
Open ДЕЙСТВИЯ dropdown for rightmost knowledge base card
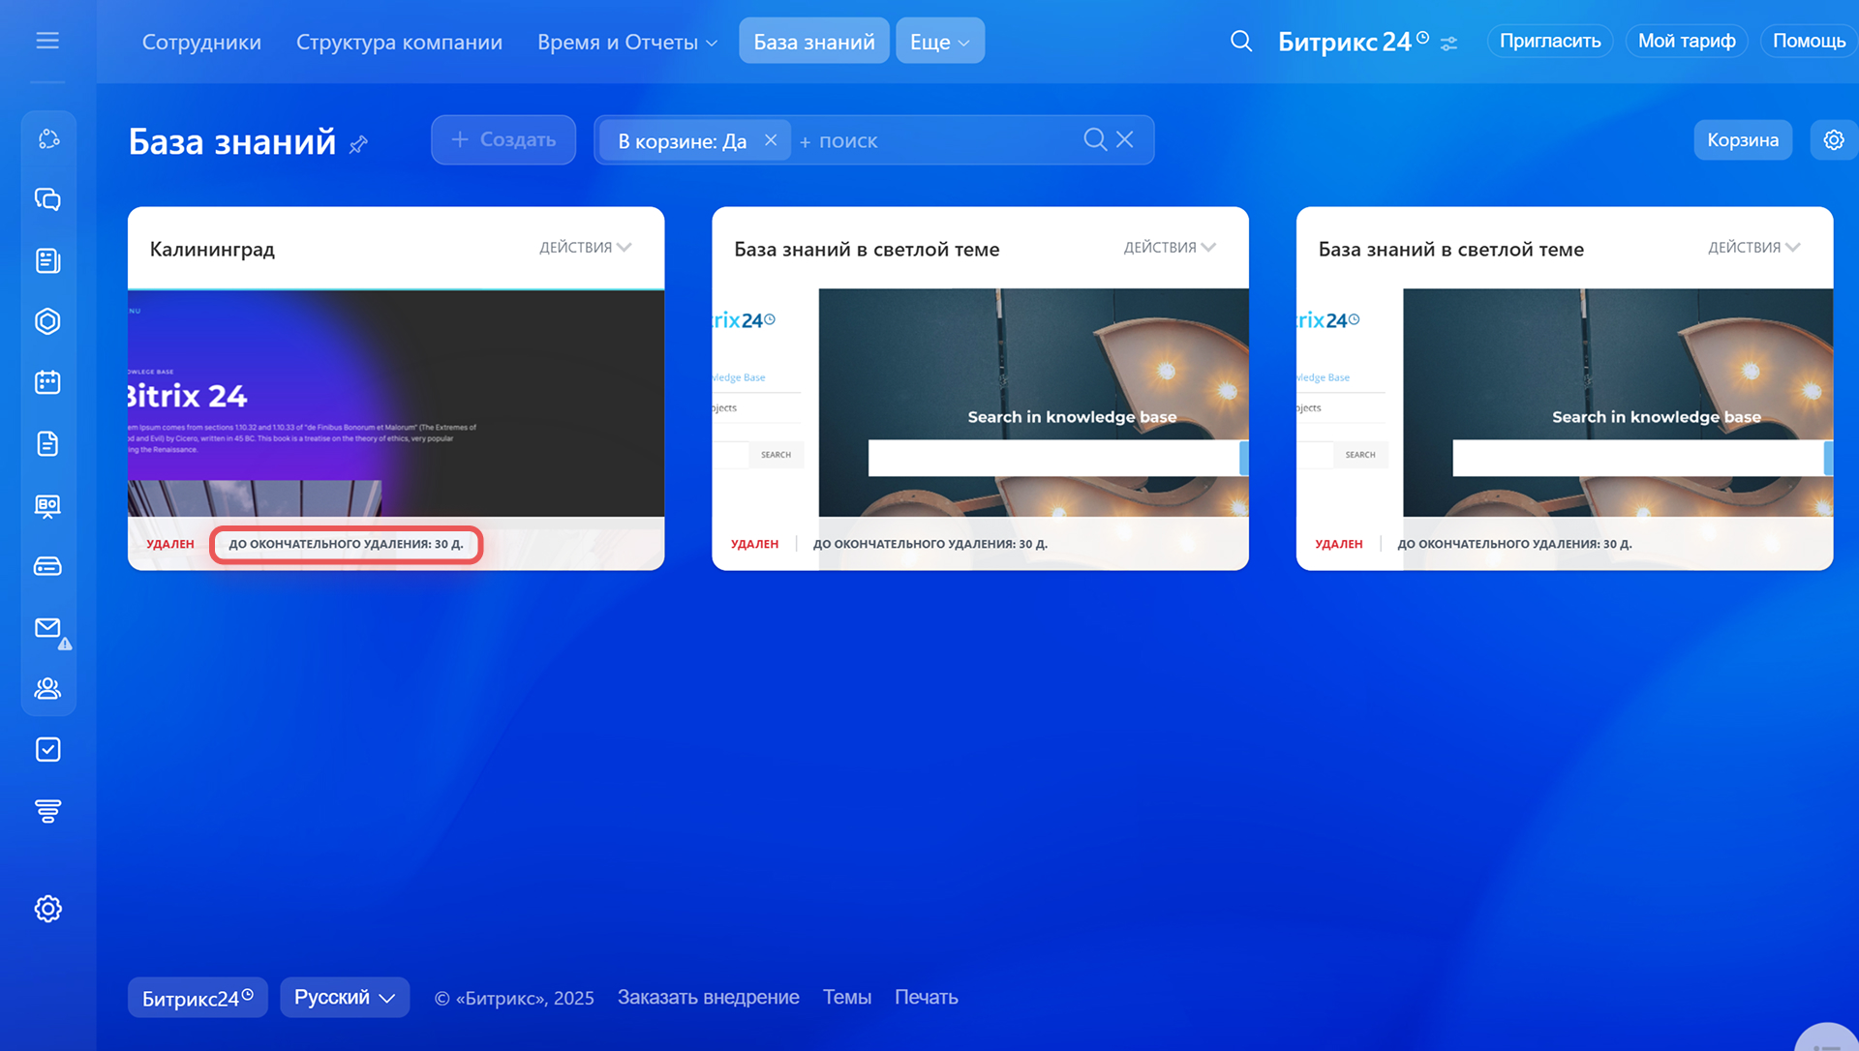coord(1753,248)
